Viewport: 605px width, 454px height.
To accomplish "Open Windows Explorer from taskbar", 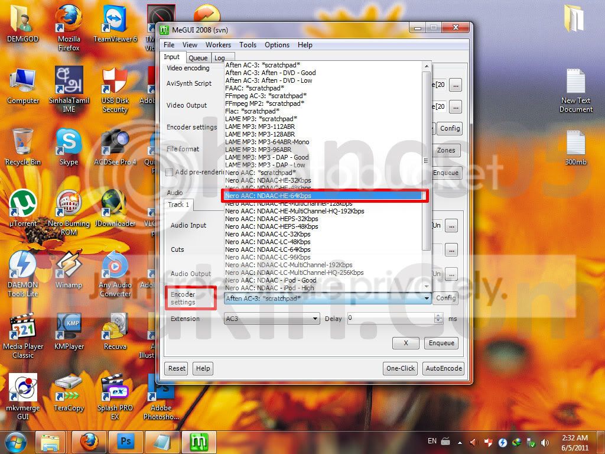I will (51, 442).
